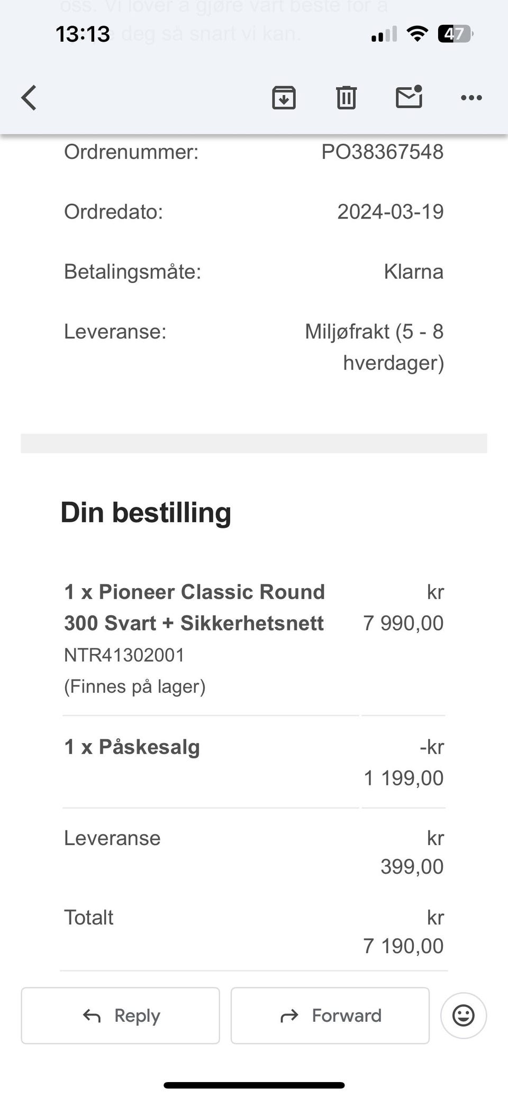
Task: Tap the 13:13 clock in status bar
Action: click(83, 34)
